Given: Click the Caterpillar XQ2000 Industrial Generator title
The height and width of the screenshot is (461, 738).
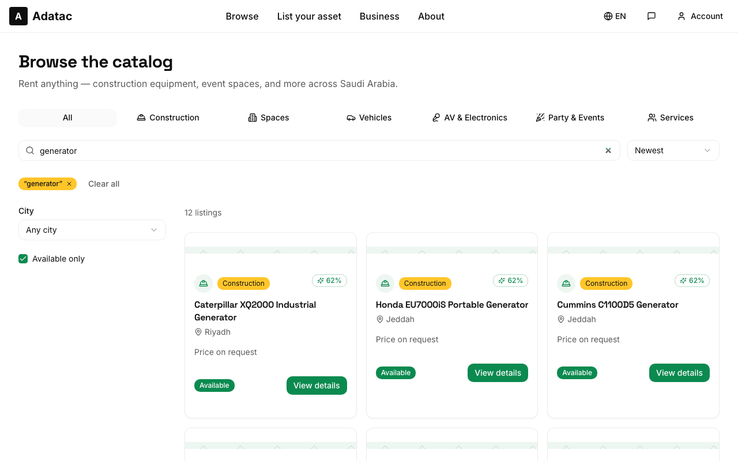Looking at the screenshot, I should pyautogui.click(x=255, y=311).
